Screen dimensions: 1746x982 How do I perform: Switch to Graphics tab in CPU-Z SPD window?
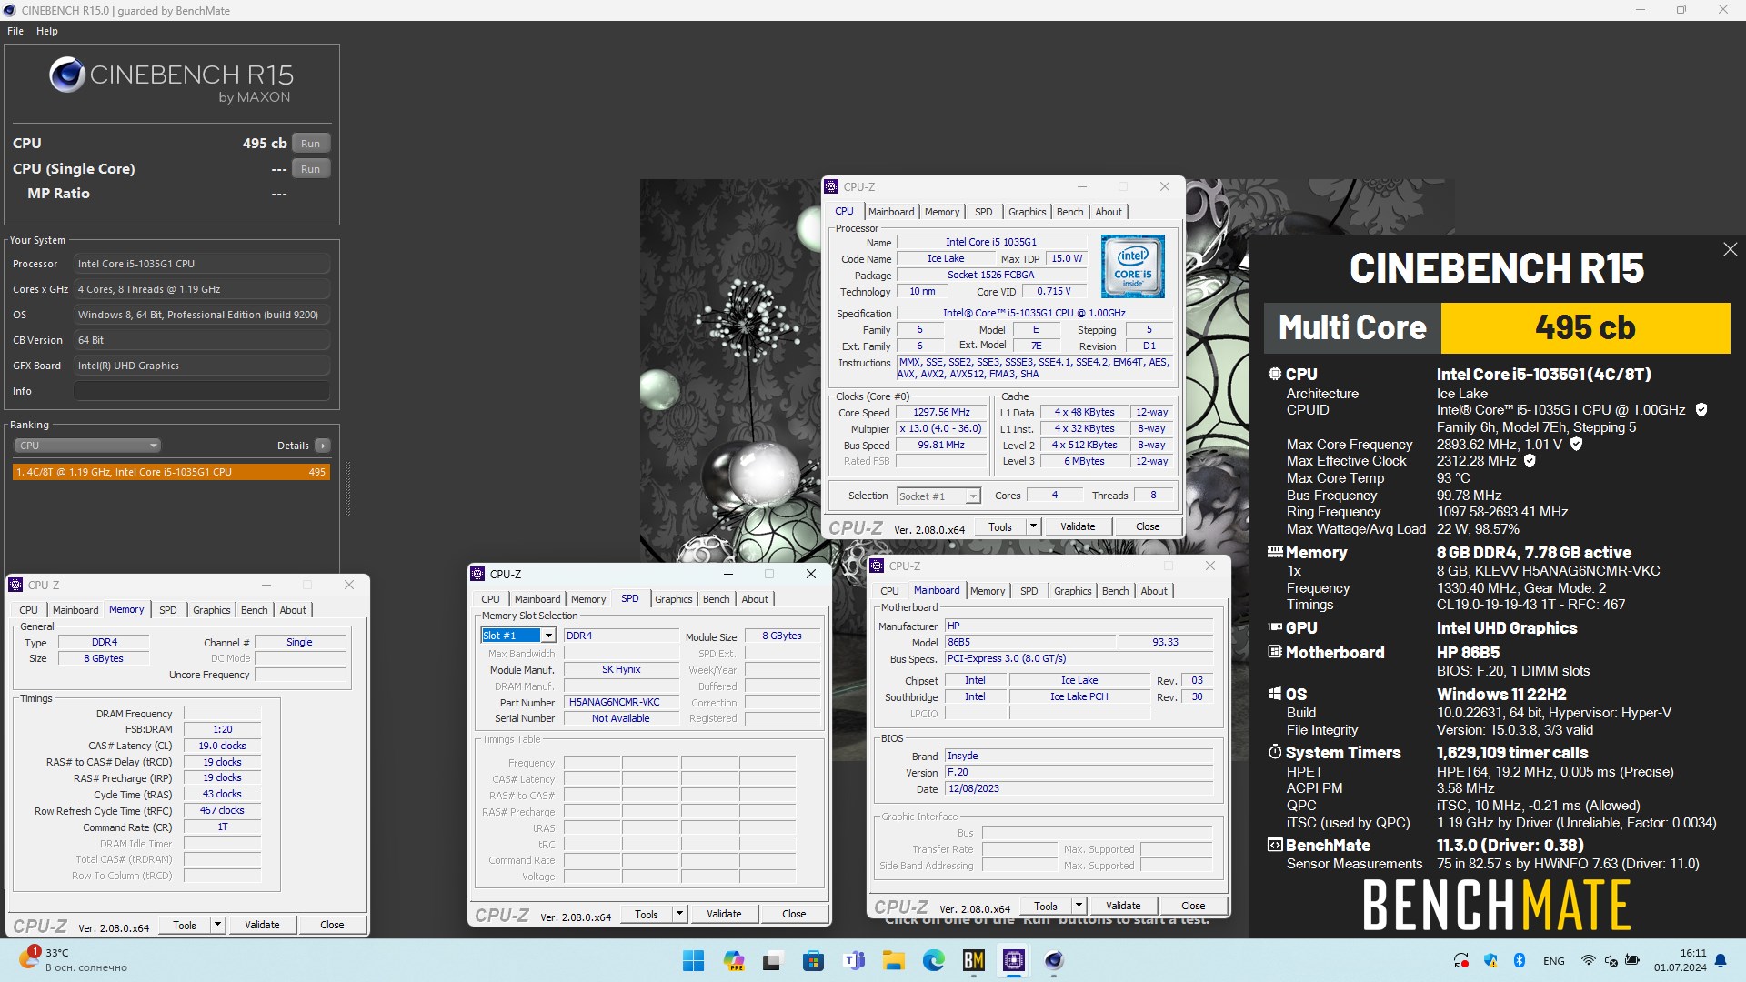click(x=674, y=599)
